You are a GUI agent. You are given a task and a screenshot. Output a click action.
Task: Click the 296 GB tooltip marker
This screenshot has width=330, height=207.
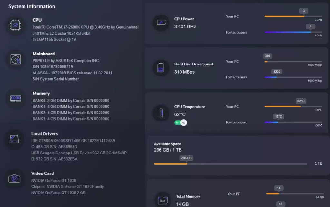[x=186, y=158]
